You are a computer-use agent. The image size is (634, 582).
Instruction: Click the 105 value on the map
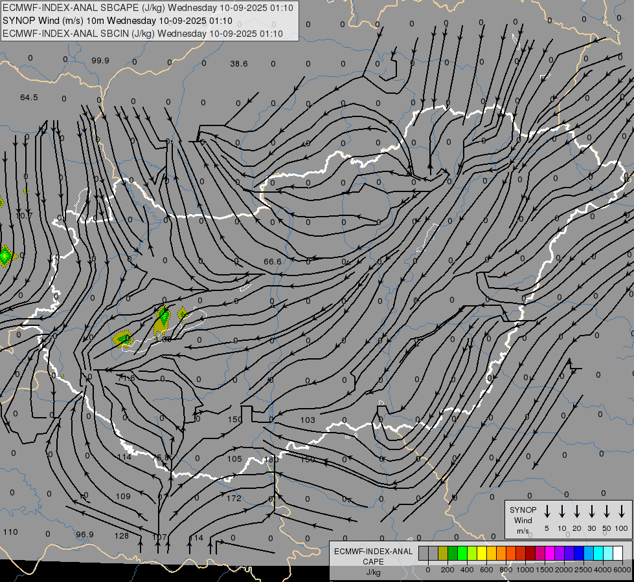(x=234, y=459)
